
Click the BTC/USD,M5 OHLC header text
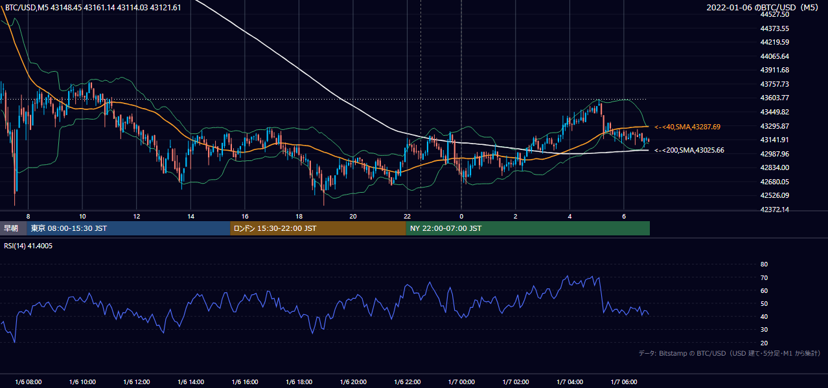pyautogui.click(x=92, y=7)
